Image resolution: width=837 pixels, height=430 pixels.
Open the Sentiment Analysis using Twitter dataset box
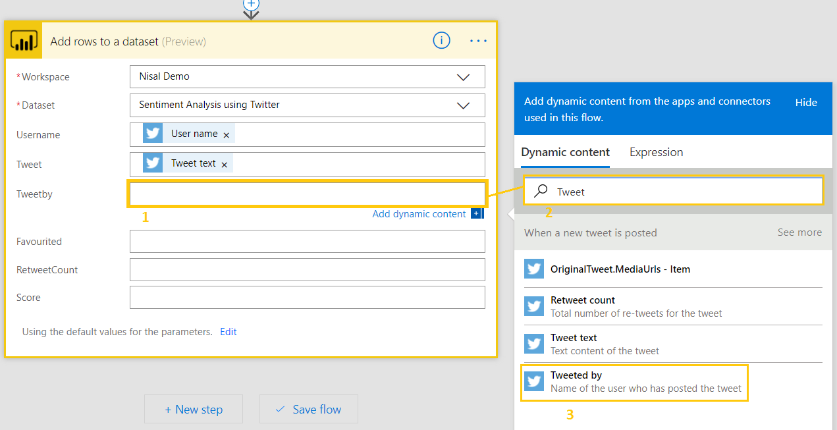[308, 105]
